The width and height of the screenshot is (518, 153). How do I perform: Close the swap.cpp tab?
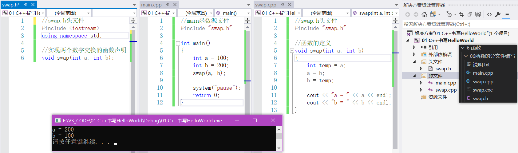290,5
